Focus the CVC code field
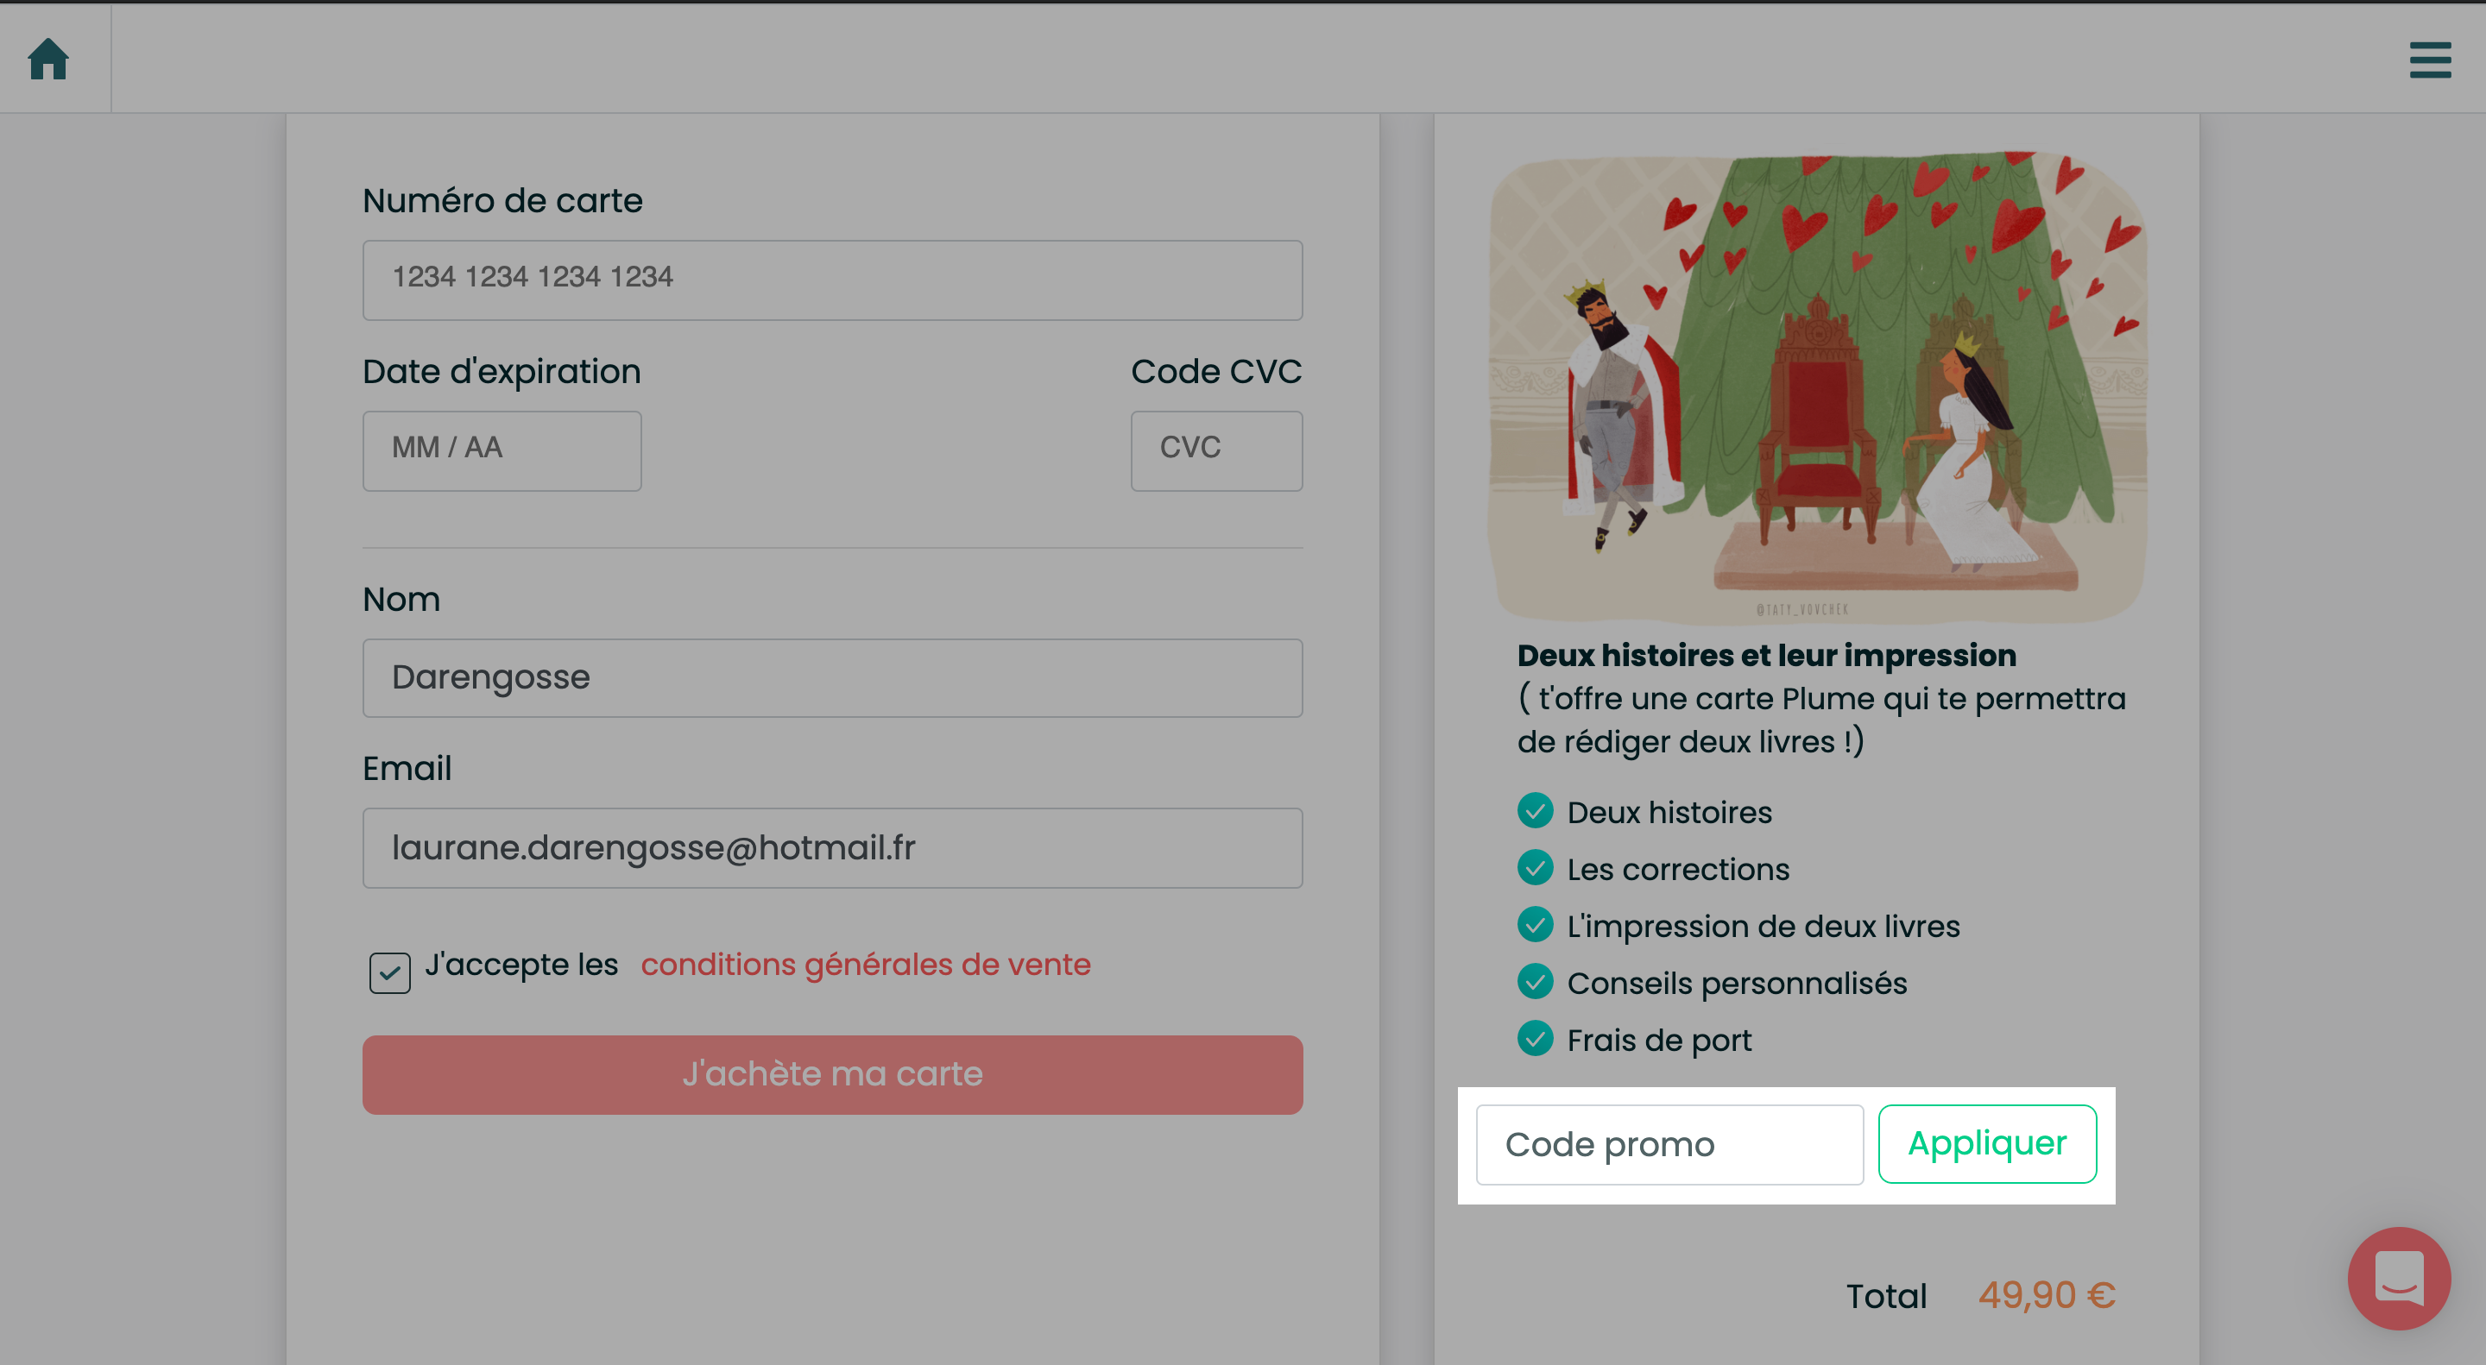The height and width of the screenshot is (1365, 2486). click(1216, 450)
